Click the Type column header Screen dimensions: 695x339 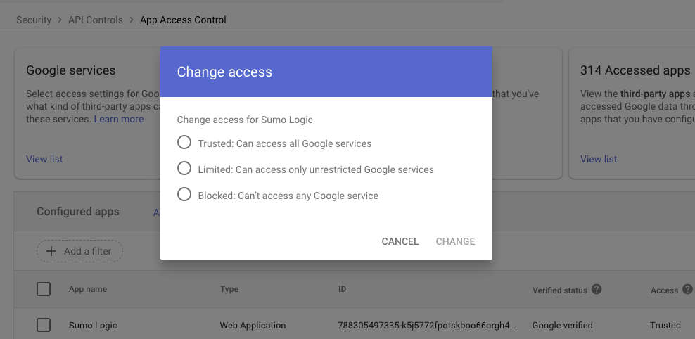pos(229,289)
